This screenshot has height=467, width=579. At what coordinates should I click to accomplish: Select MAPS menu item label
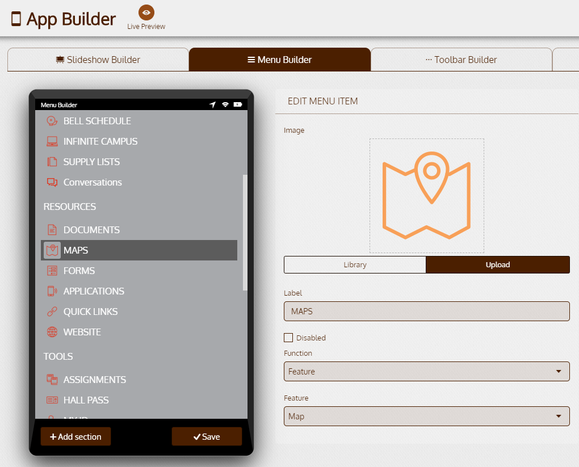75,250
